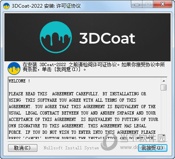This screenshot has width=175, height=159.
Task: Click the 3DCoat icon in title bar
Action: [6, 6]
